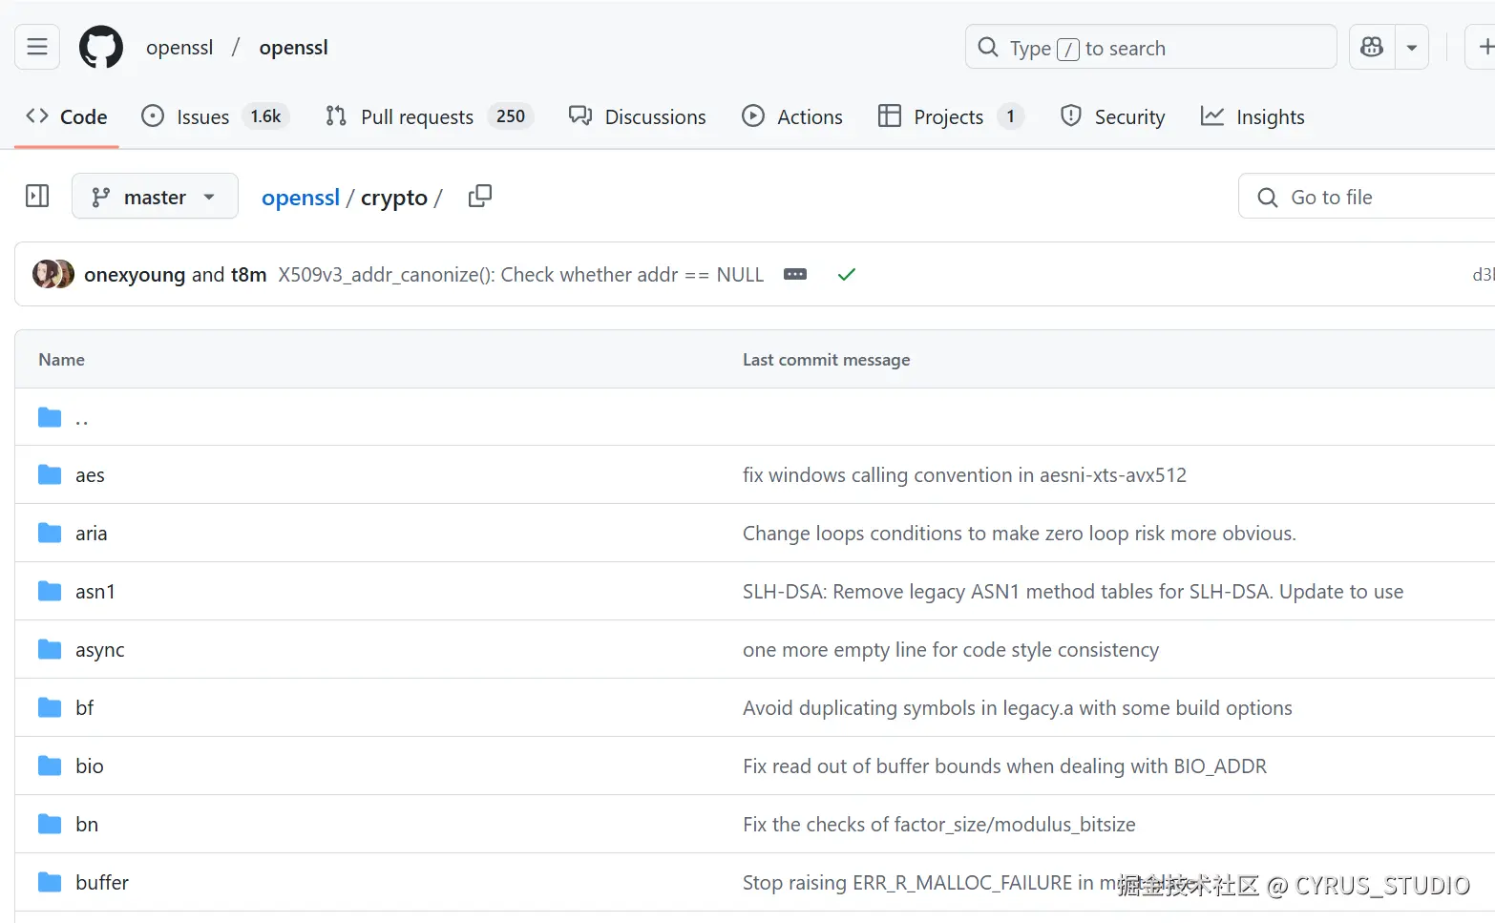Open commit 'Avoid duplicating symbols in legacy.a'
This screenshot has width=1495, height=923.
(x=1018, y=708)
